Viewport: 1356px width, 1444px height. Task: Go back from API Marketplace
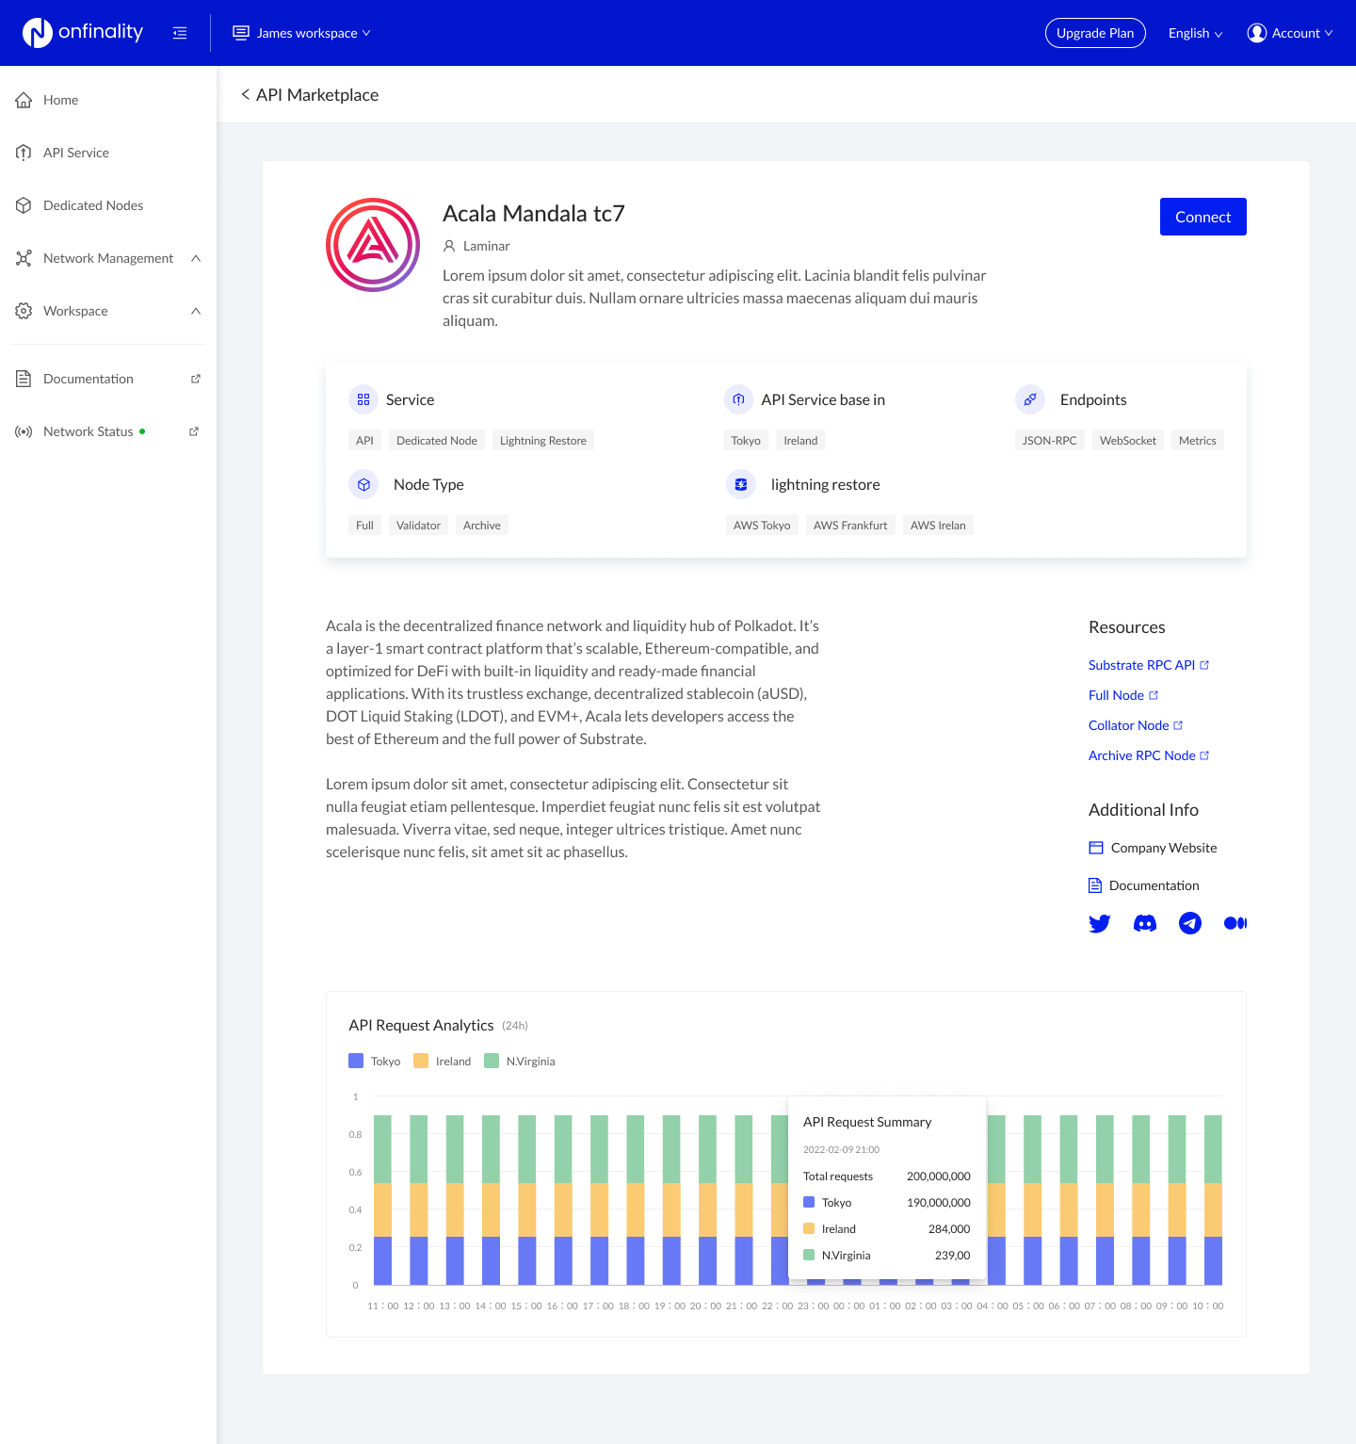click(x=246, y=94)
